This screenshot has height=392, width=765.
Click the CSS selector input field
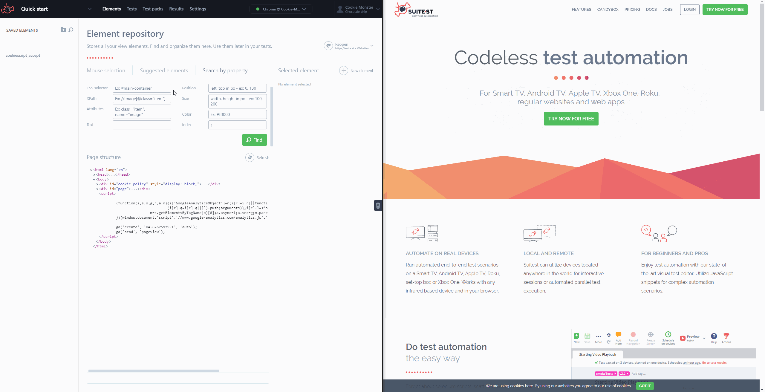click(142, 88)
